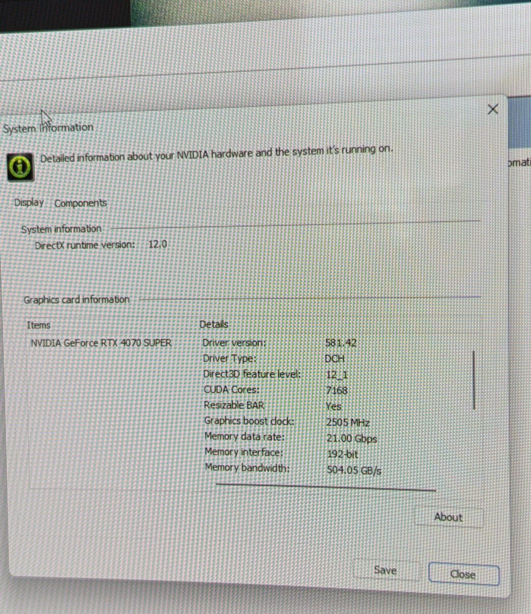Image resolution: width=531 pixels, height=614 pixels.
Task: Select the Graphics boost clock label
Action: [249, 421]
